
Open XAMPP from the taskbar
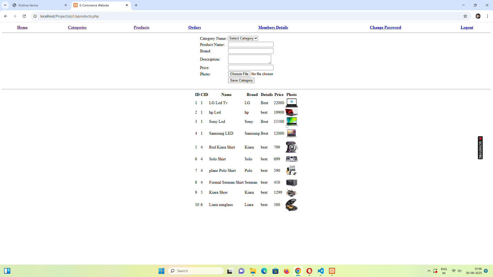(x=332, y=271)
